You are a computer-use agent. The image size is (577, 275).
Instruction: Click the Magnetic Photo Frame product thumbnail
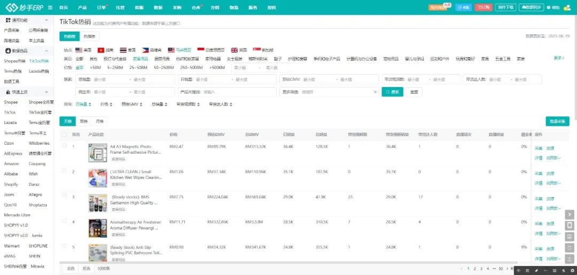click(x=98, y=153)
